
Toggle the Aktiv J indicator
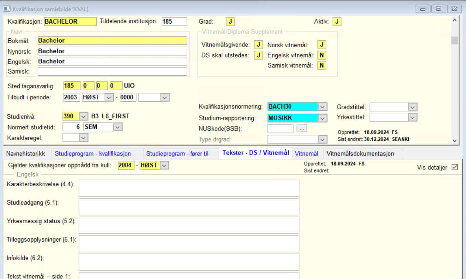click(x=337, y=21)
